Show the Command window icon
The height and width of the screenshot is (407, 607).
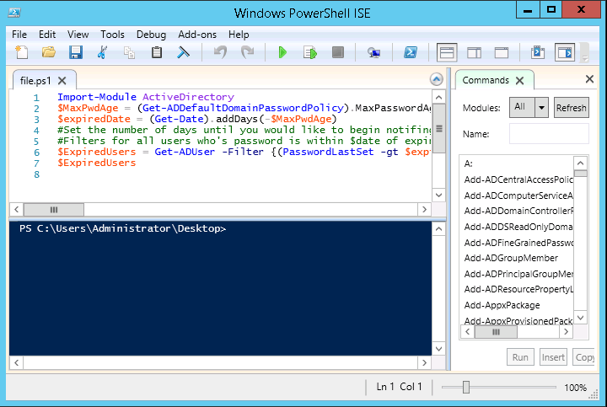click(x=538, y=52)
